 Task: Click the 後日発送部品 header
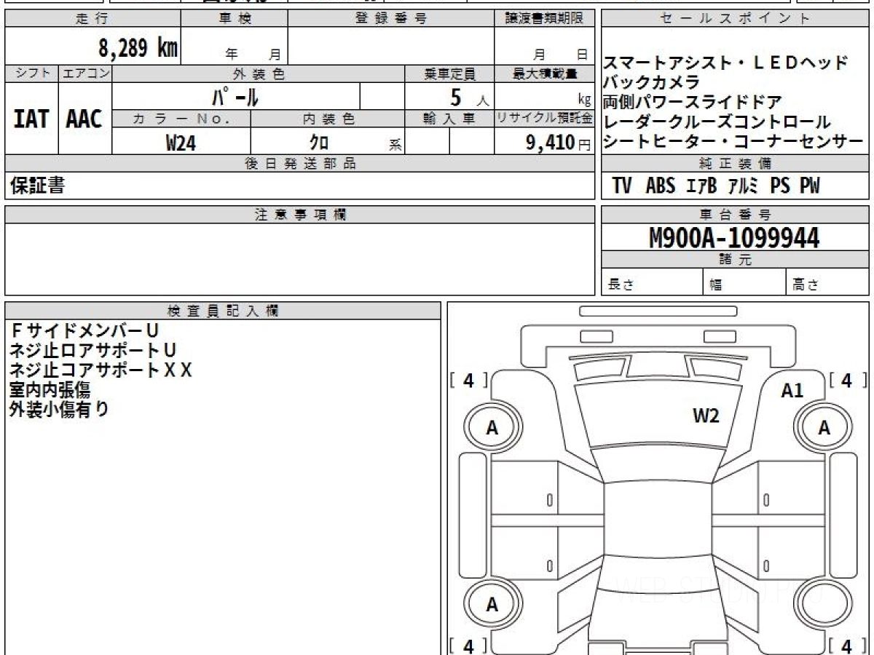click(299, 164)
